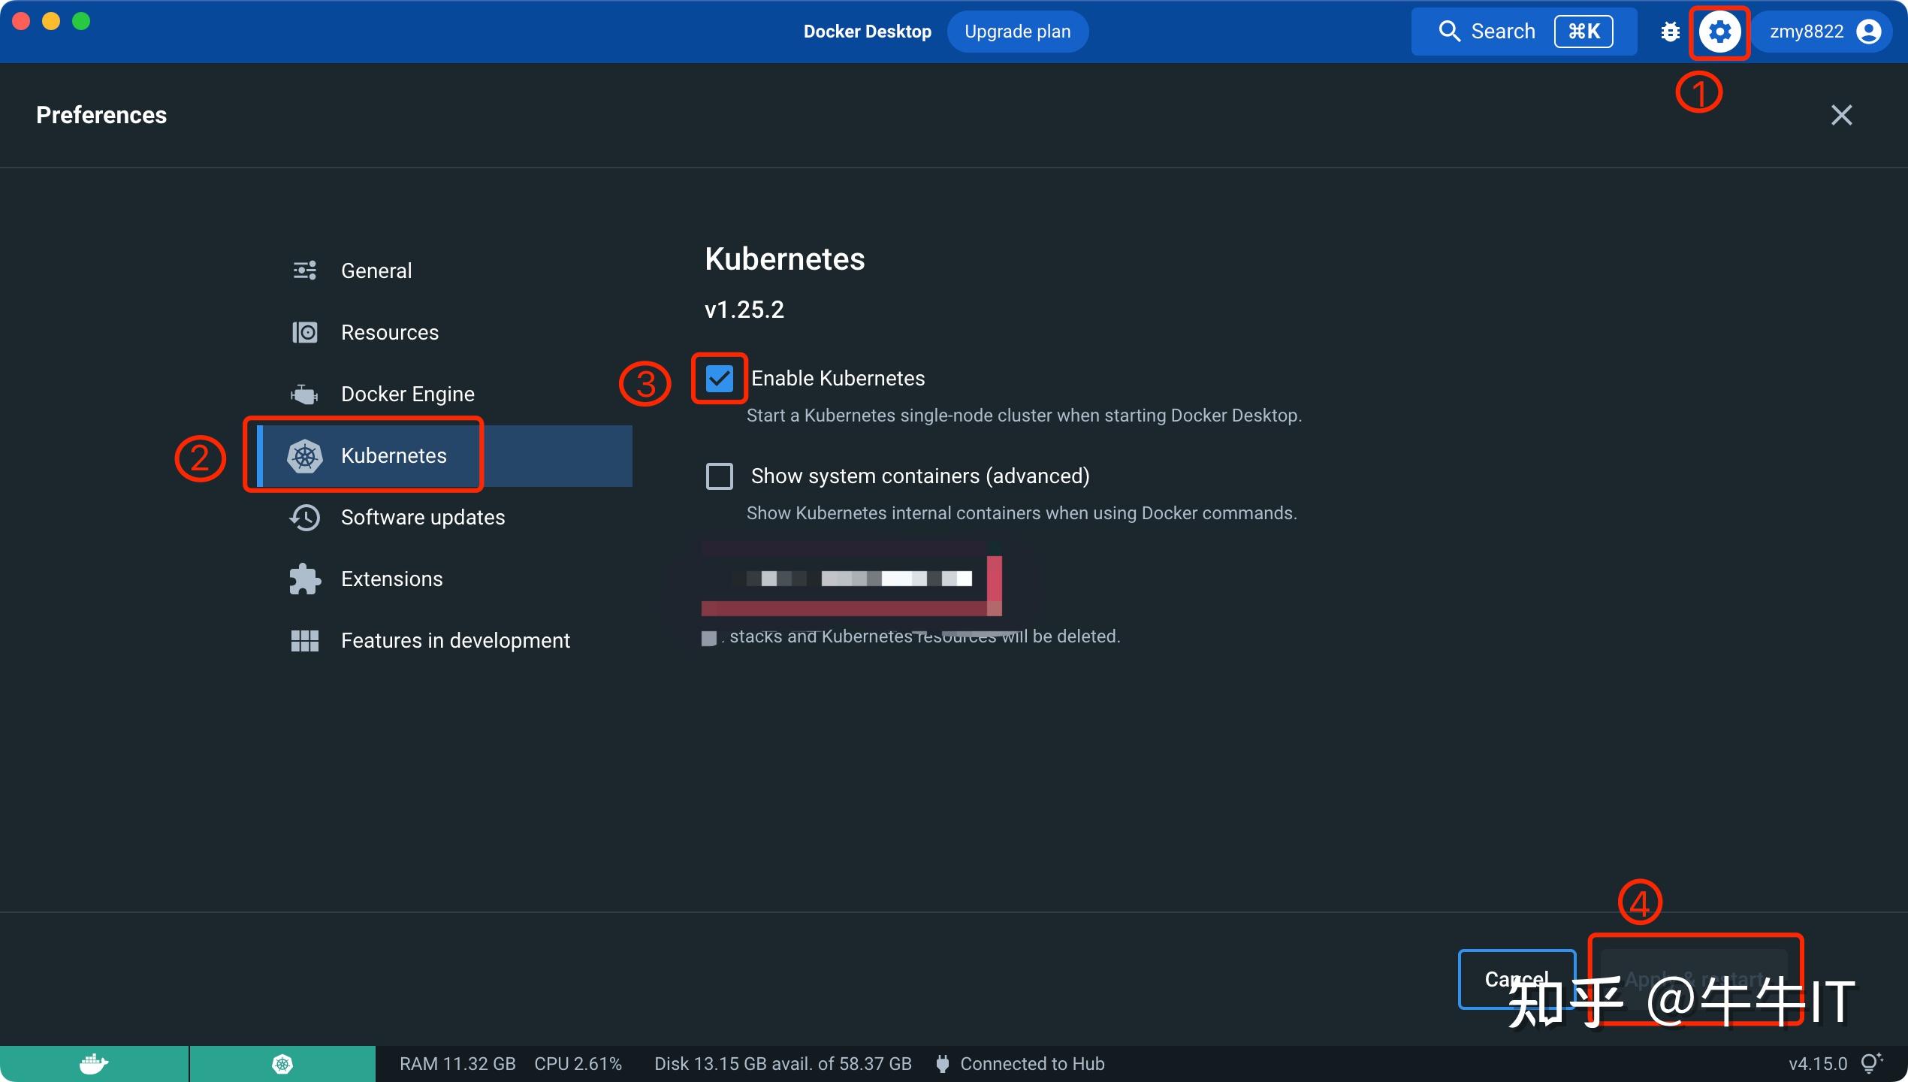The width and height of the screenshot is (1908, 1082).
Task: Click the Cancel button
Action: click(x=1517, y=979)
